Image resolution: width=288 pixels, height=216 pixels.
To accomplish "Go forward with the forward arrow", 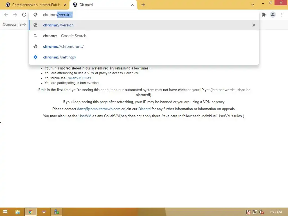I will coord(15,15).
